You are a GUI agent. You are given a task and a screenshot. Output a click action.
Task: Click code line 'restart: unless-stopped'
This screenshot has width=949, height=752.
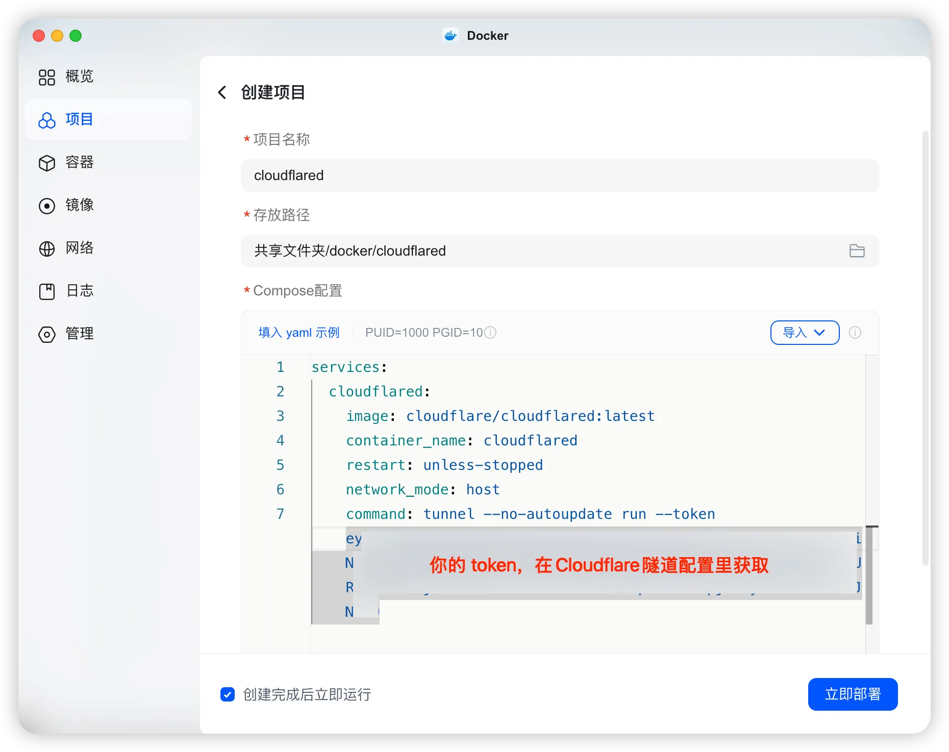pyautogui.click(x=444, y=465)
